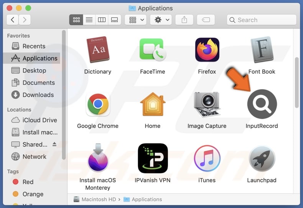The height and width of the screenshot is (208, 303).
Task: Open iCloud Drive in the sidebar
Action: (x=32, y=120)
